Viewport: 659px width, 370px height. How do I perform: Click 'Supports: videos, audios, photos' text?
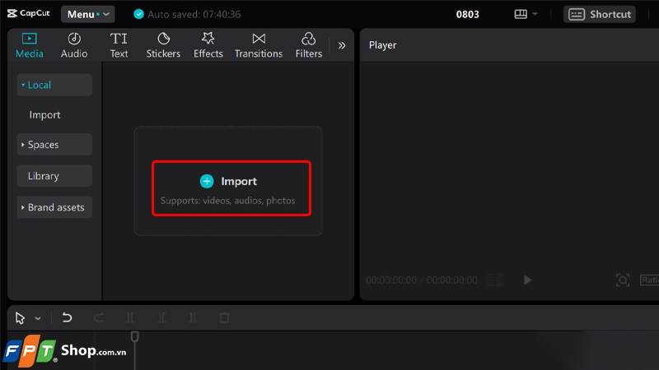click(228, 201)
